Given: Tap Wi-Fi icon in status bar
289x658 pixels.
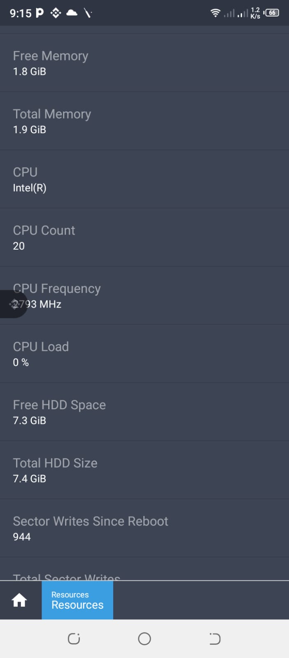Looking at the screenshot, I should (x=215, y=13).
